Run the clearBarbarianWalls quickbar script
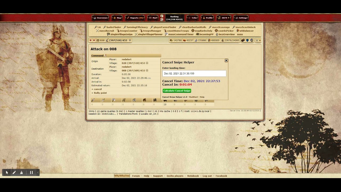The image size is (341, 192). (x=193, y=27)
